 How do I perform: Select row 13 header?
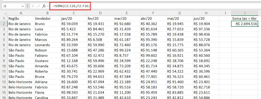4,82
